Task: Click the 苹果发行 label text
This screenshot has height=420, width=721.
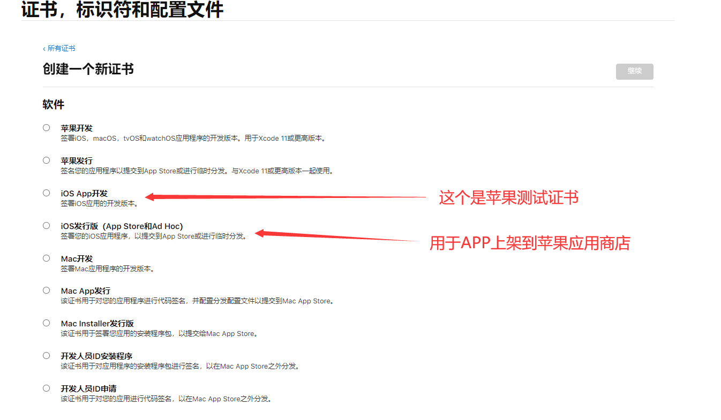Action: tap(77, 161)
